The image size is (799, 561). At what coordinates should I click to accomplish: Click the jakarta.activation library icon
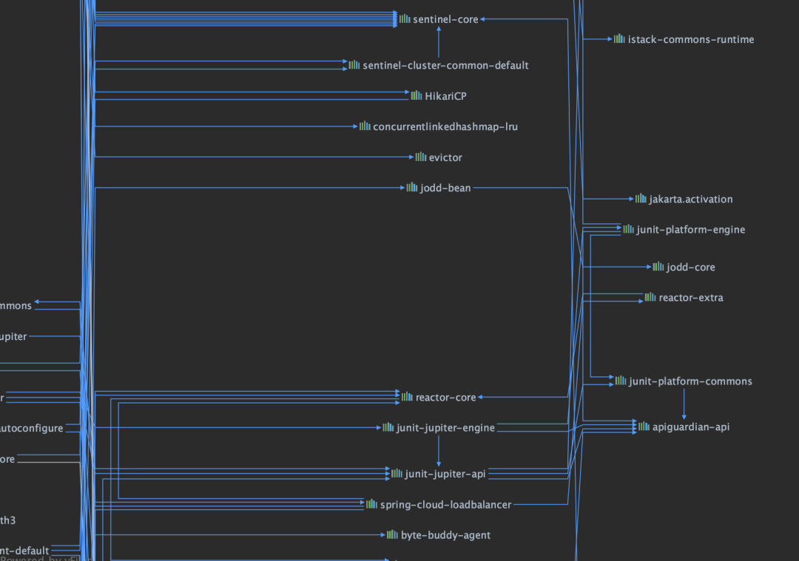click(x=641, y=199)
